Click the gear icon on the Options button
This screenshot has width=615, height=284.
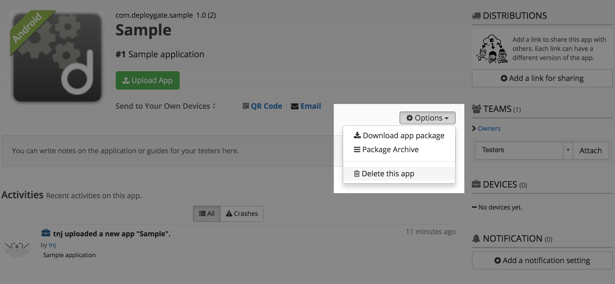tap(409, 118)
